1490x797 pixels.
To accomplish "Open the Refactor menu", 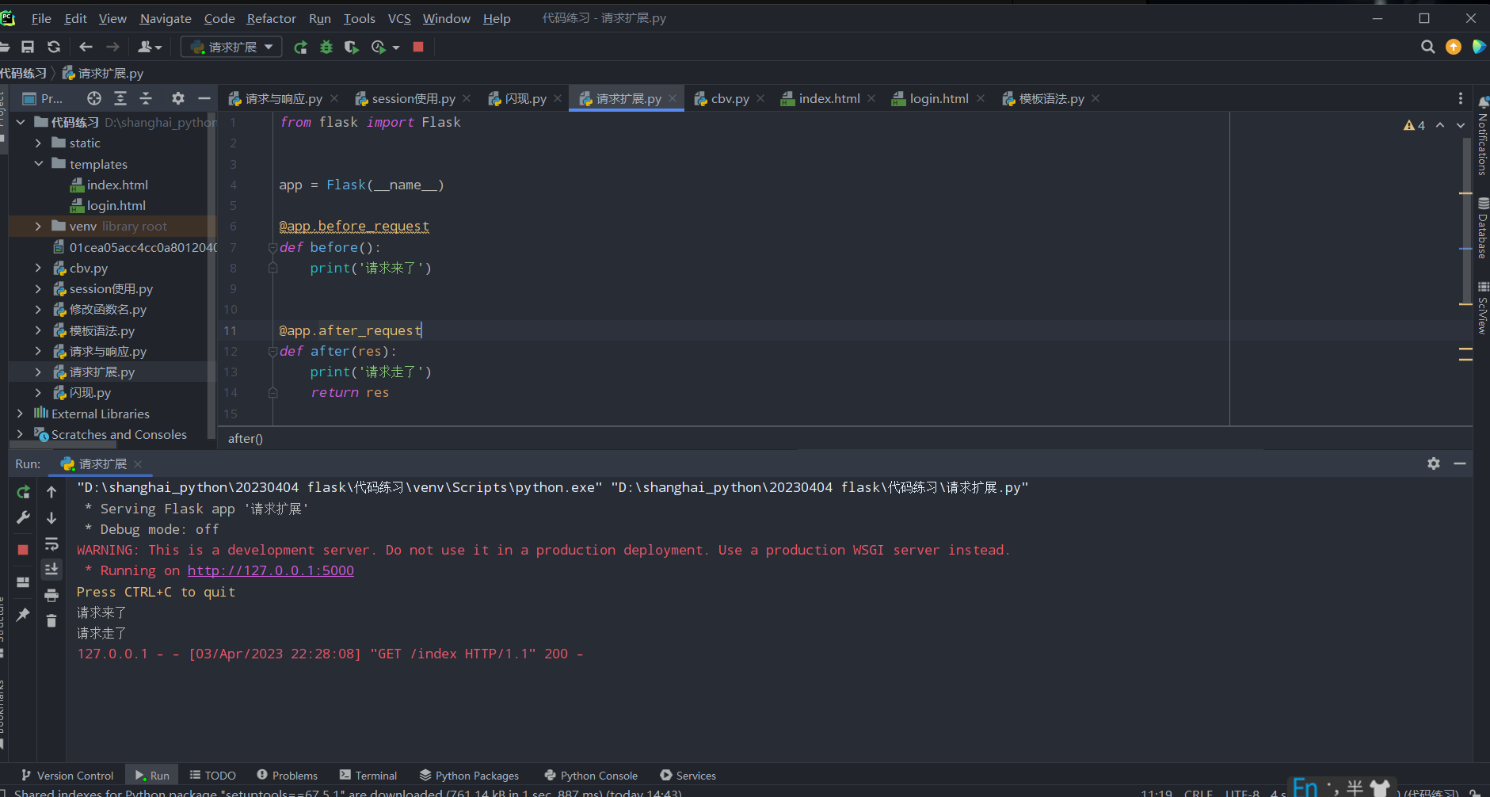I will (x=271, y=18).
